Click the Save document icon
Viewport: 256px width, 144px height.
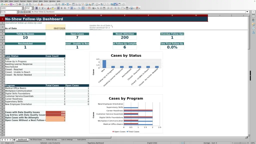tap(11, 4)
